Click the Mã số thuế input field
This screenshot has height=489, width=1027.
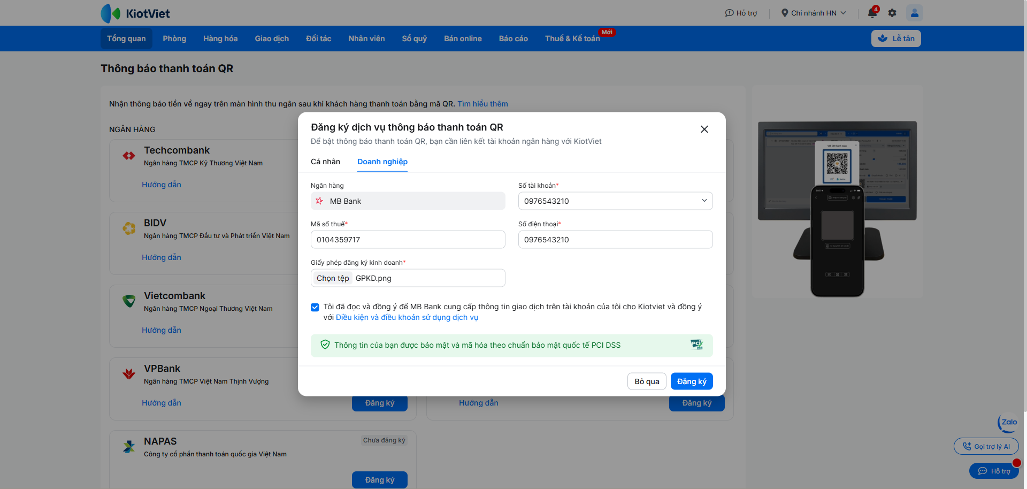[408, 240]
